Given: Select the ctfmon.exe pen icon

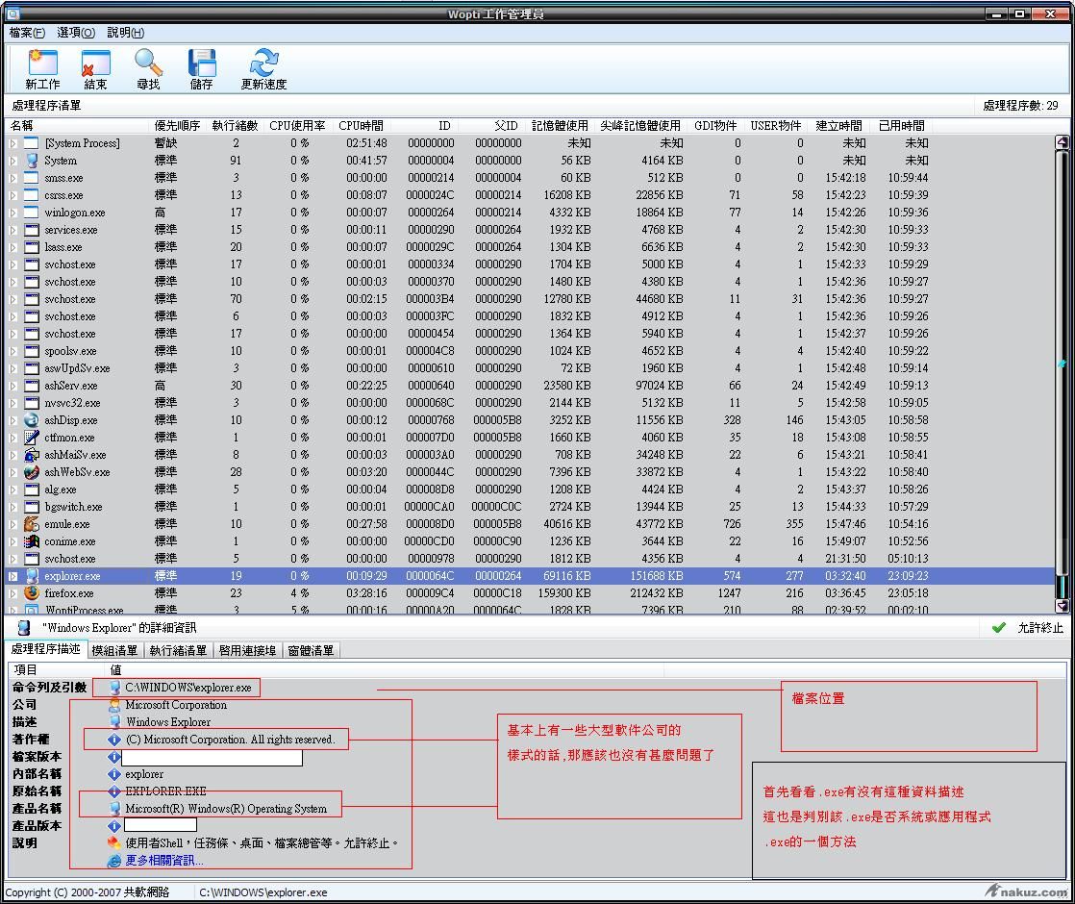Looking at the screenshot, I should tap(32, 438).
